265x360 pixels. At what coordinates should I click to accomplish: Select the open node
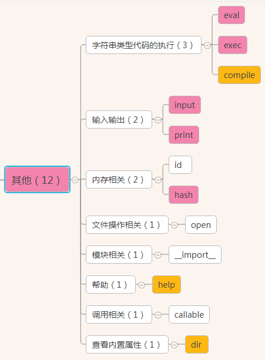[201, 225]
